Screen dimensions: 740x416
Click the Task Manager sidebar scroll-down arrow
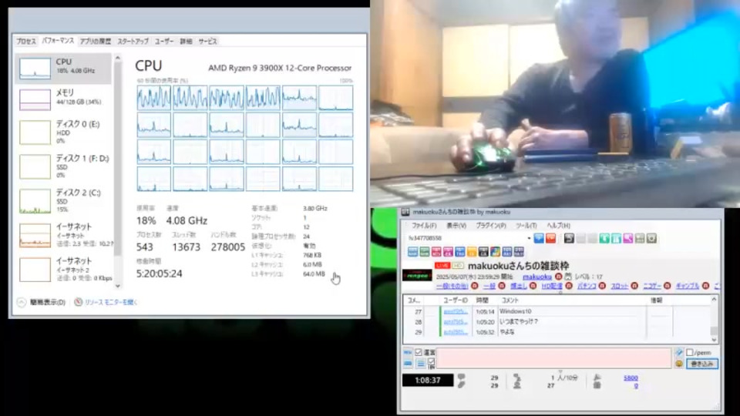point(117,286)
